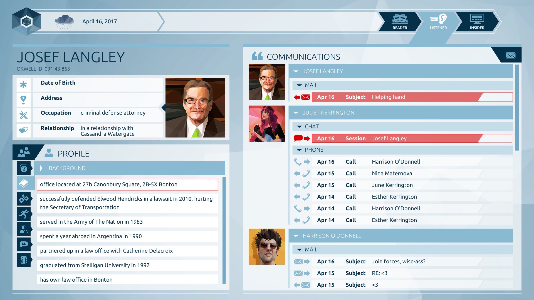Switch to the Listener tab
This screenshot has width=534, height=300.
(x=438, y=22)
